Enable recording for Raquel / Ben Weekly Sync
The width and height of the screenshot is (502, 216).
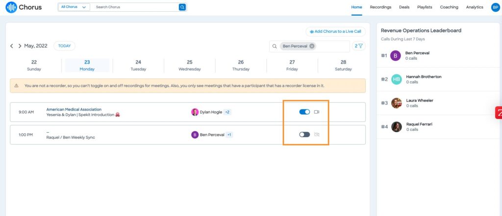[x=304, y=134]
